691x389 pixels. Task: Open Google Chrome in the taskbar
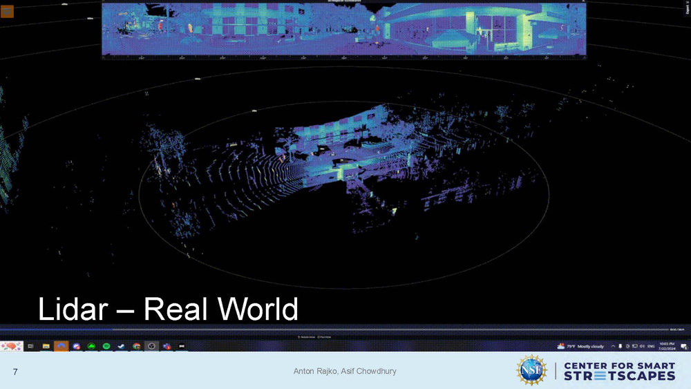point(137,346)
